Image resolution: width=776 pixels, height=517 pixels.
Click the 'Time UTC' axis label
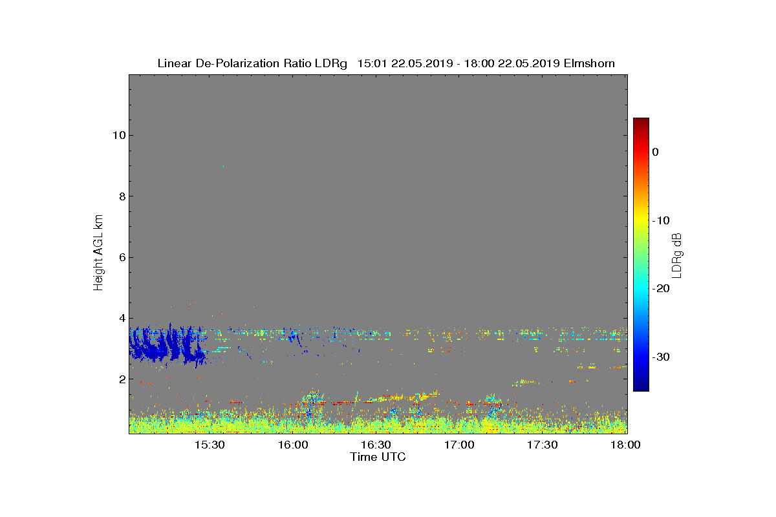pos(378,457)
